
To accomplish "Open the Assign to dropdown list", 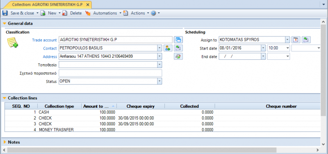I will click(287, 40).
